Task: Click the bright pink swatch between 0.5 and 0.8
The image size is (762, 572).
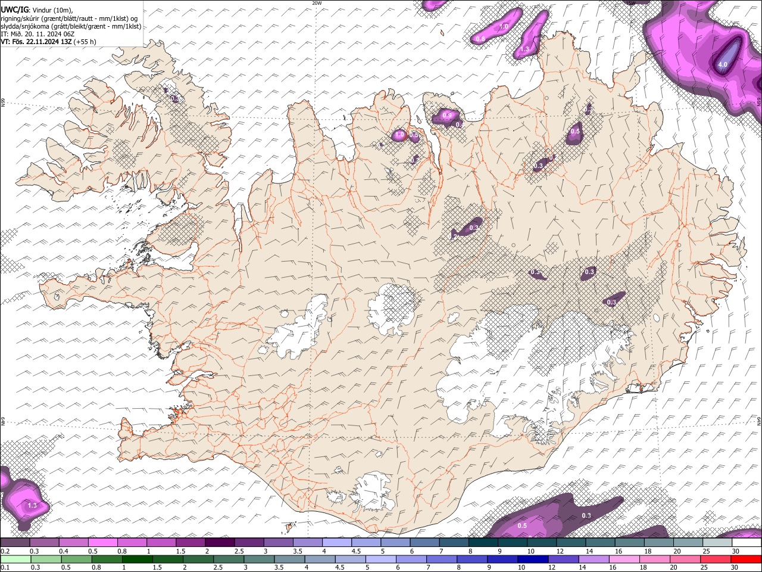Action: (102, 543)
